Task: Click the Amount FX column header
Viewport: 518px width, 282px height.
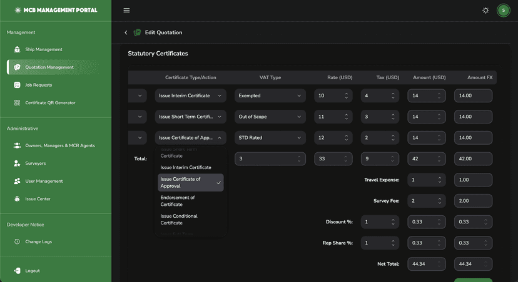Action: click(x=480, y=78)
